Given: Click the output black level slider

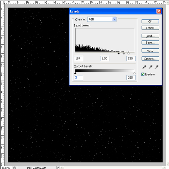Looking at the screenshot, I should pos(75,73).
